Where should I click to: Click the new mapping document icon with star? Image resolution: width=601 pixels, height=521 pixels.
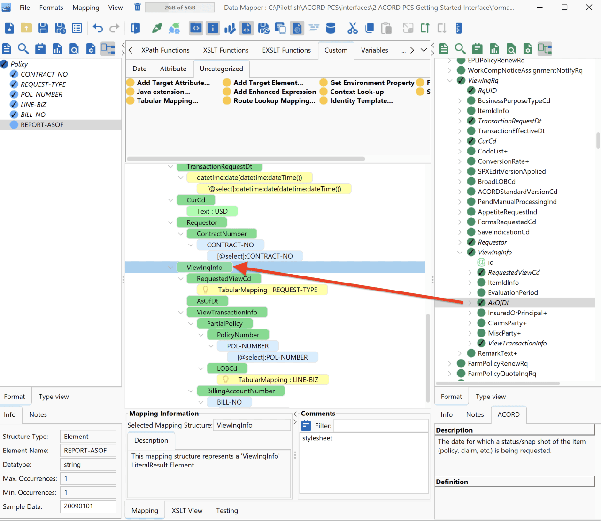pos(9,28)
